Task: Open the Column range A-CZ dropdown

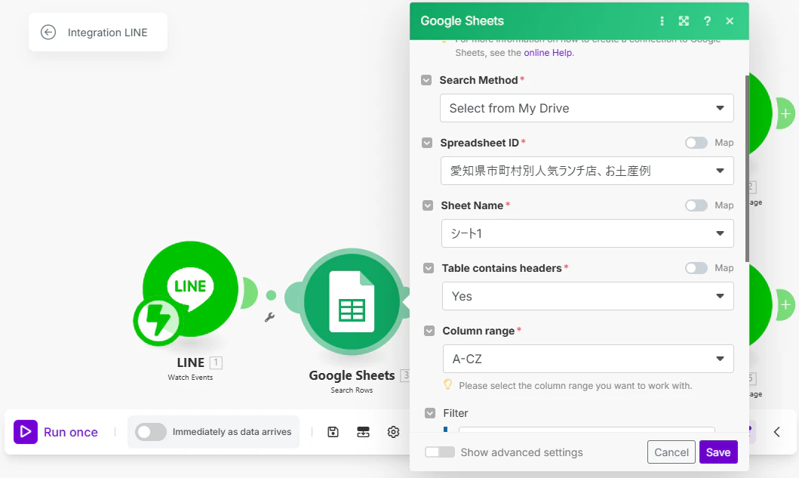Action: click(x=588, y=359)
